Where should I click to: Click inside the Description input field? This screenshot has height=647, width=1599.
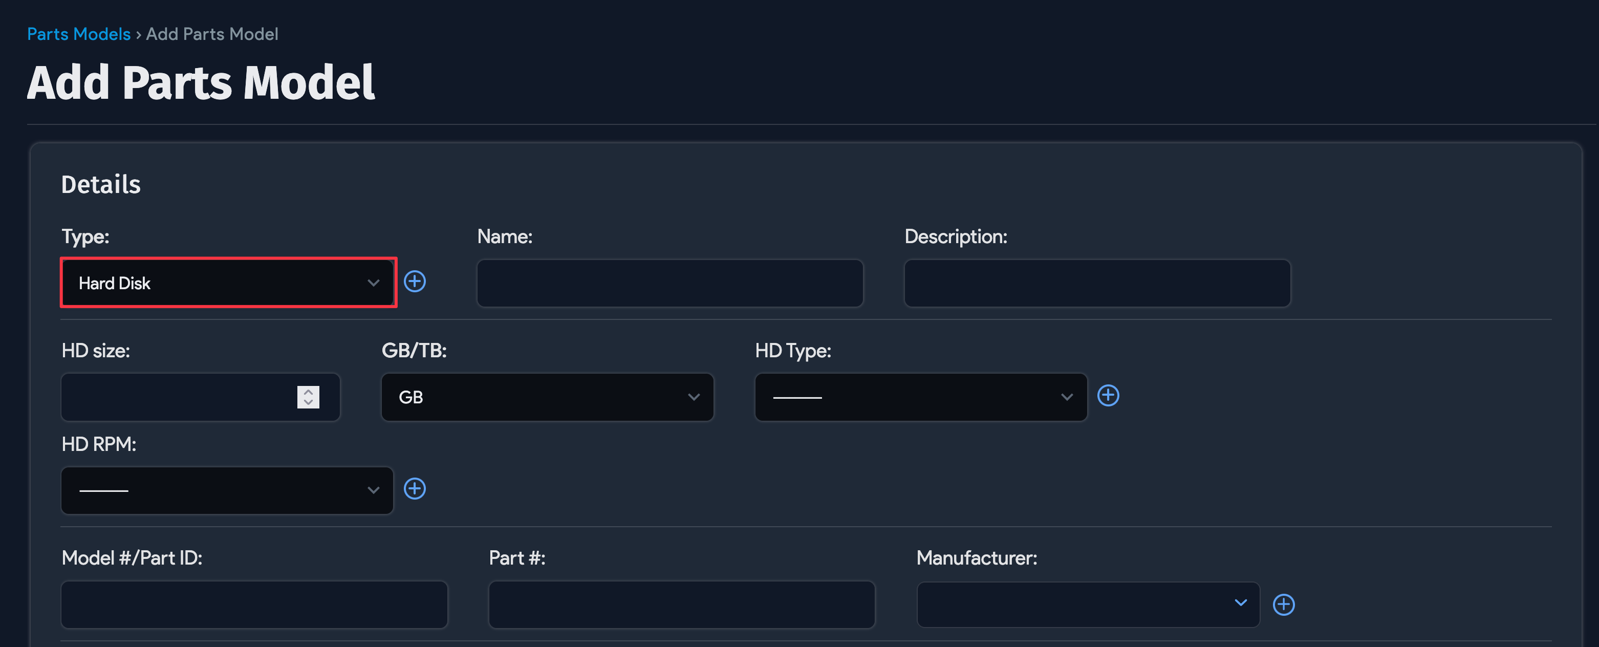[x=1096, y=283]
